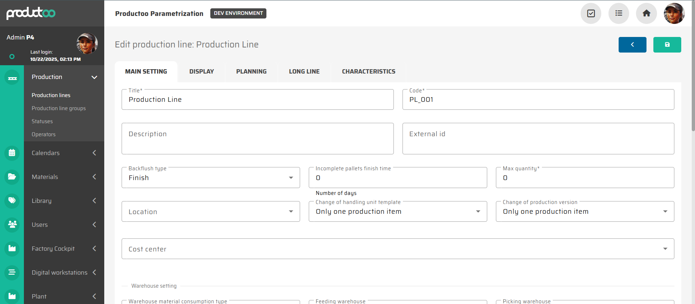Click the green save disk button
This screenshot has height=304, width=695.
click(x=667, y=45)
